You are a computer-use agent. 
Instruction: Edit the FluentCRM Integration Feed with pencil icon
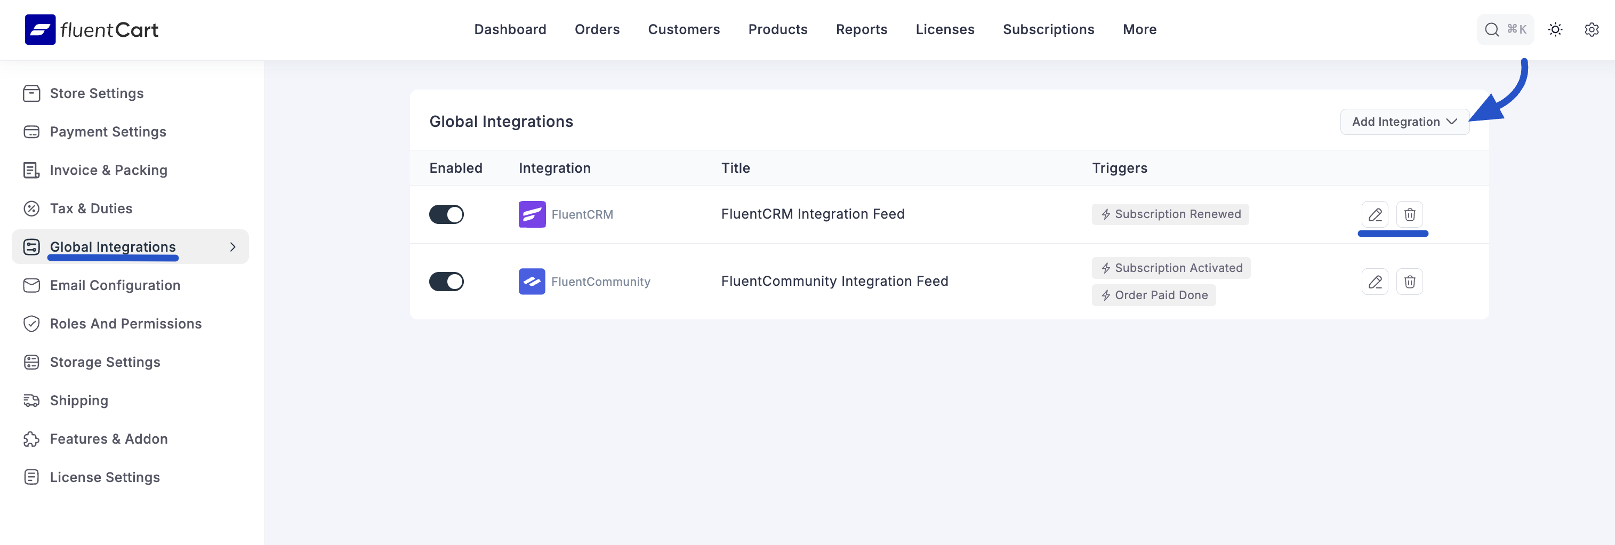point(1376,214)
